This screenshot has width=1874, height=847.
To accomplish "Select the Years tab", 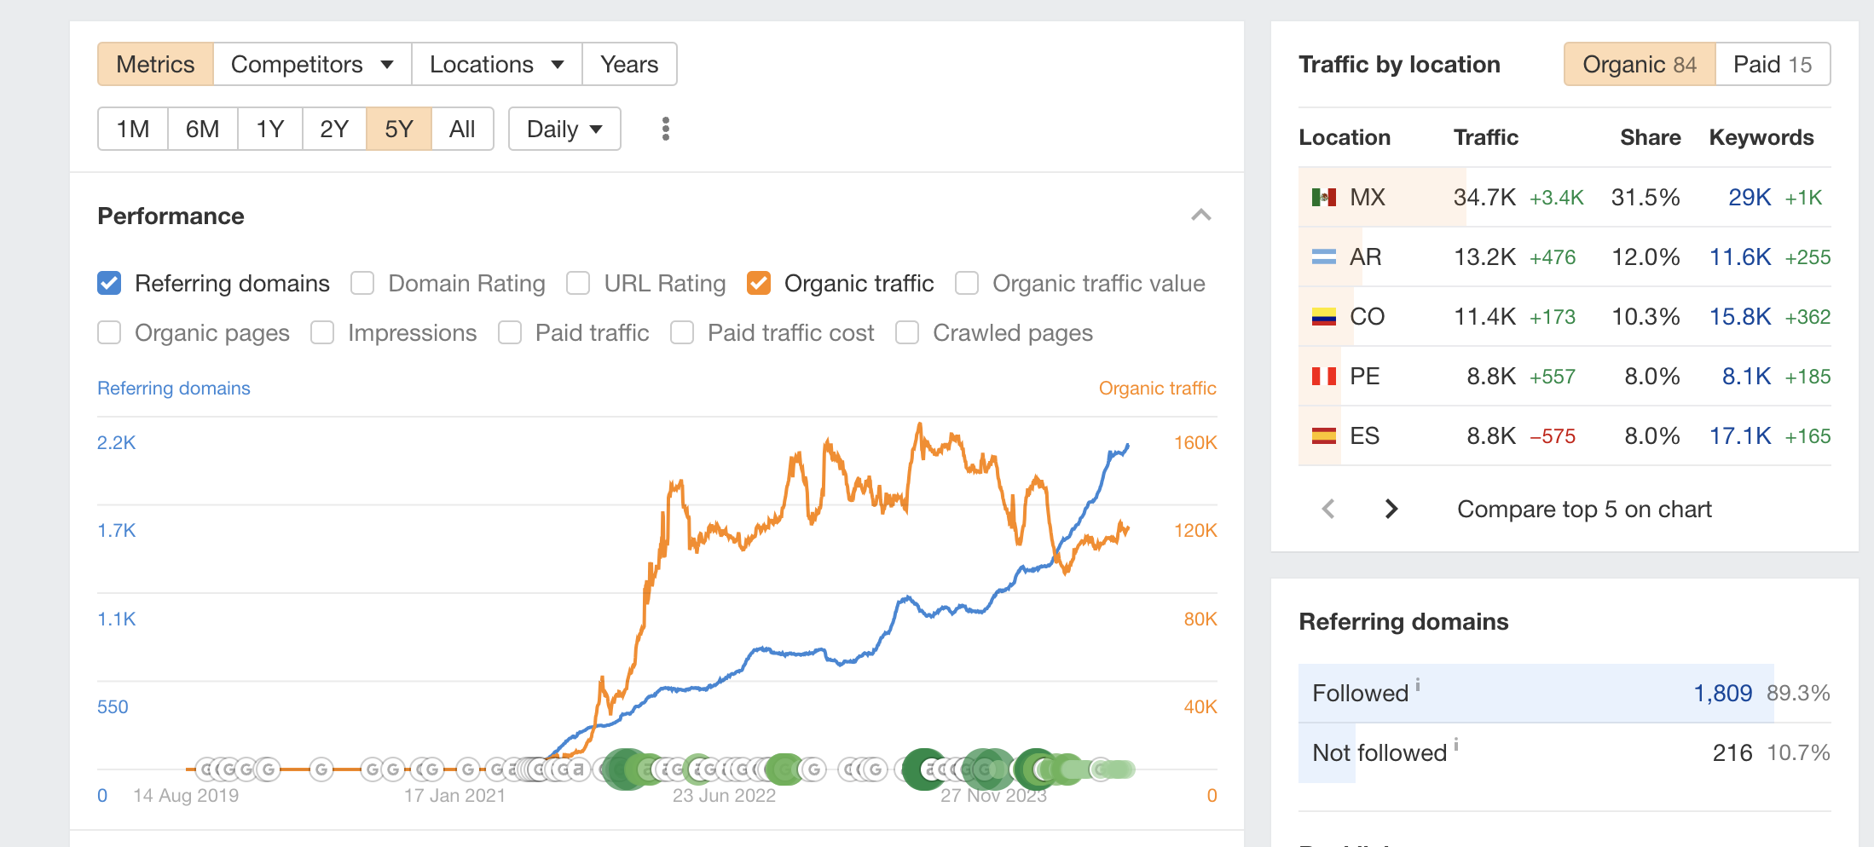I will (629, 65).
